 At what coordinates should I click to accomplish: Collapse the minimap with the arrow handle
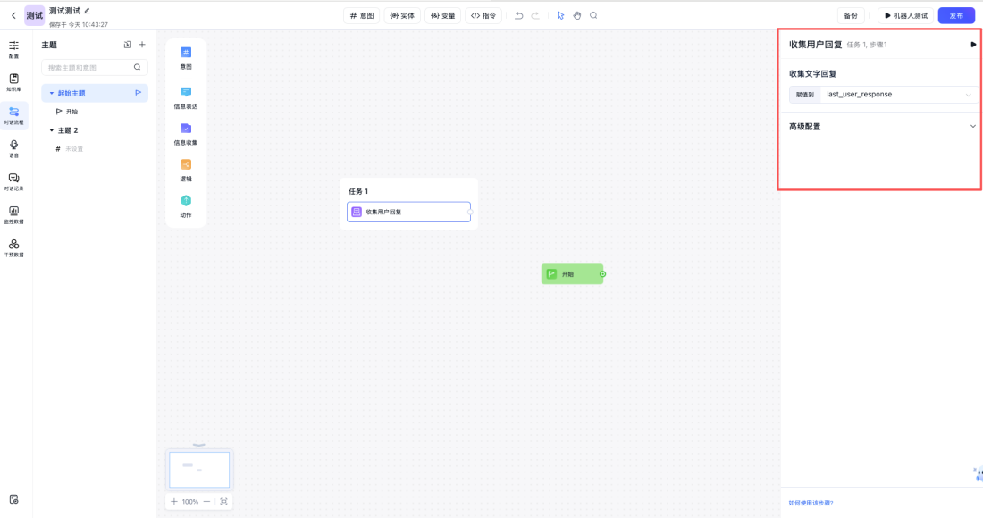199,445
